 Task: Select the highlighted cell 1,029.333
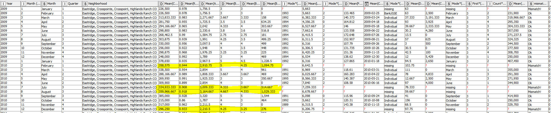(271, 92)
